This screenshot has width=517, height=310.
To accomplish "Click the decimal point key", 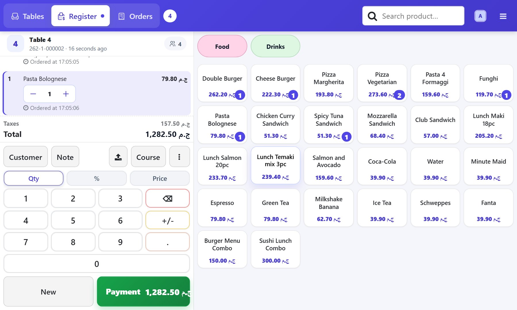I will pos(167,242).
